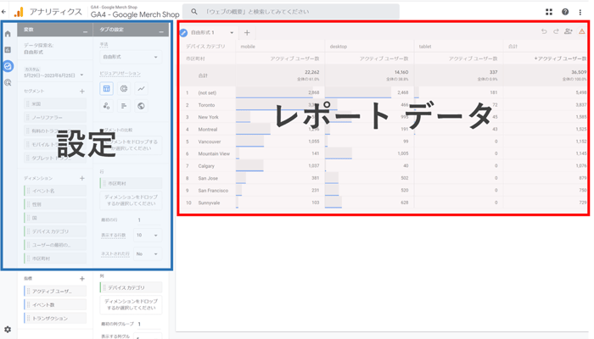Screen dimensions: 594x339
Task: Select the donut chart visualization icon
Action: coord(124,88)
